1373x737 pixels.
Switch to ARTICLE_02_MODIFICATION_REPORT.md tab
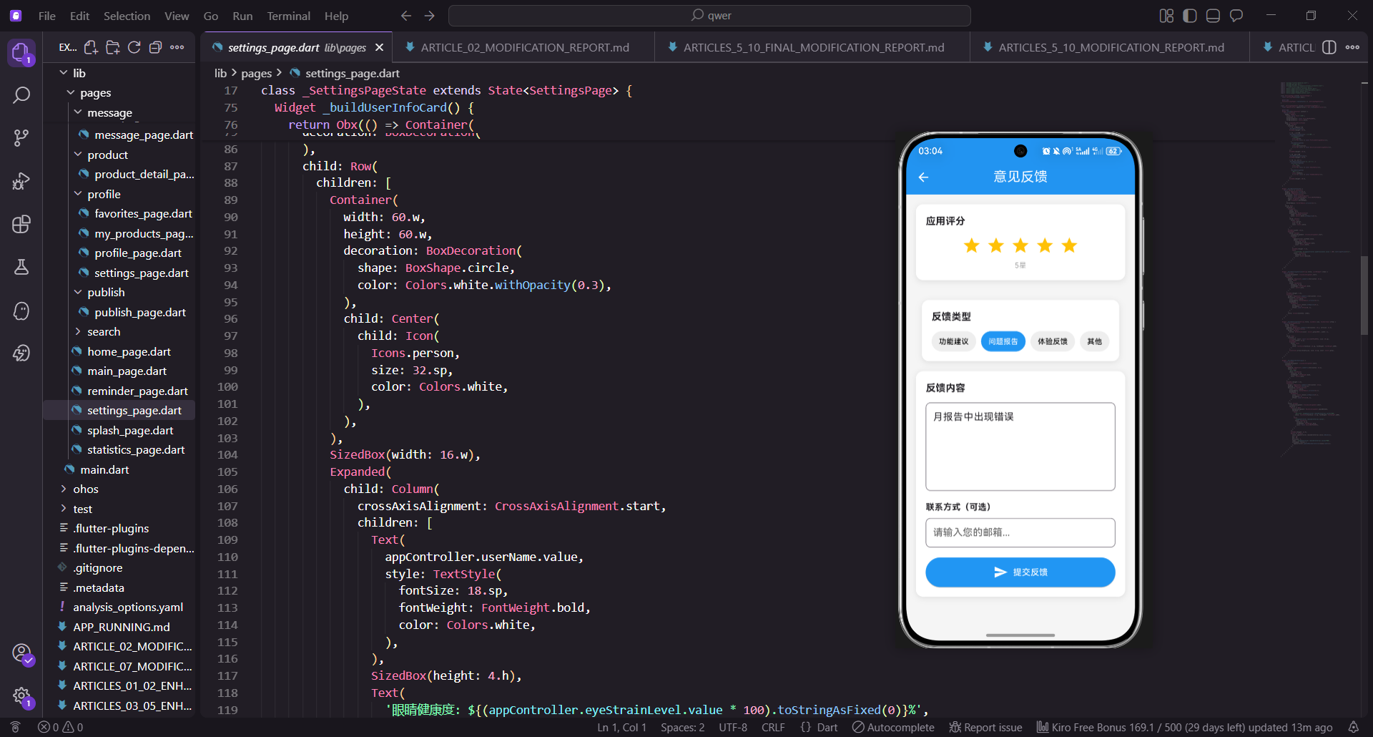524,47
